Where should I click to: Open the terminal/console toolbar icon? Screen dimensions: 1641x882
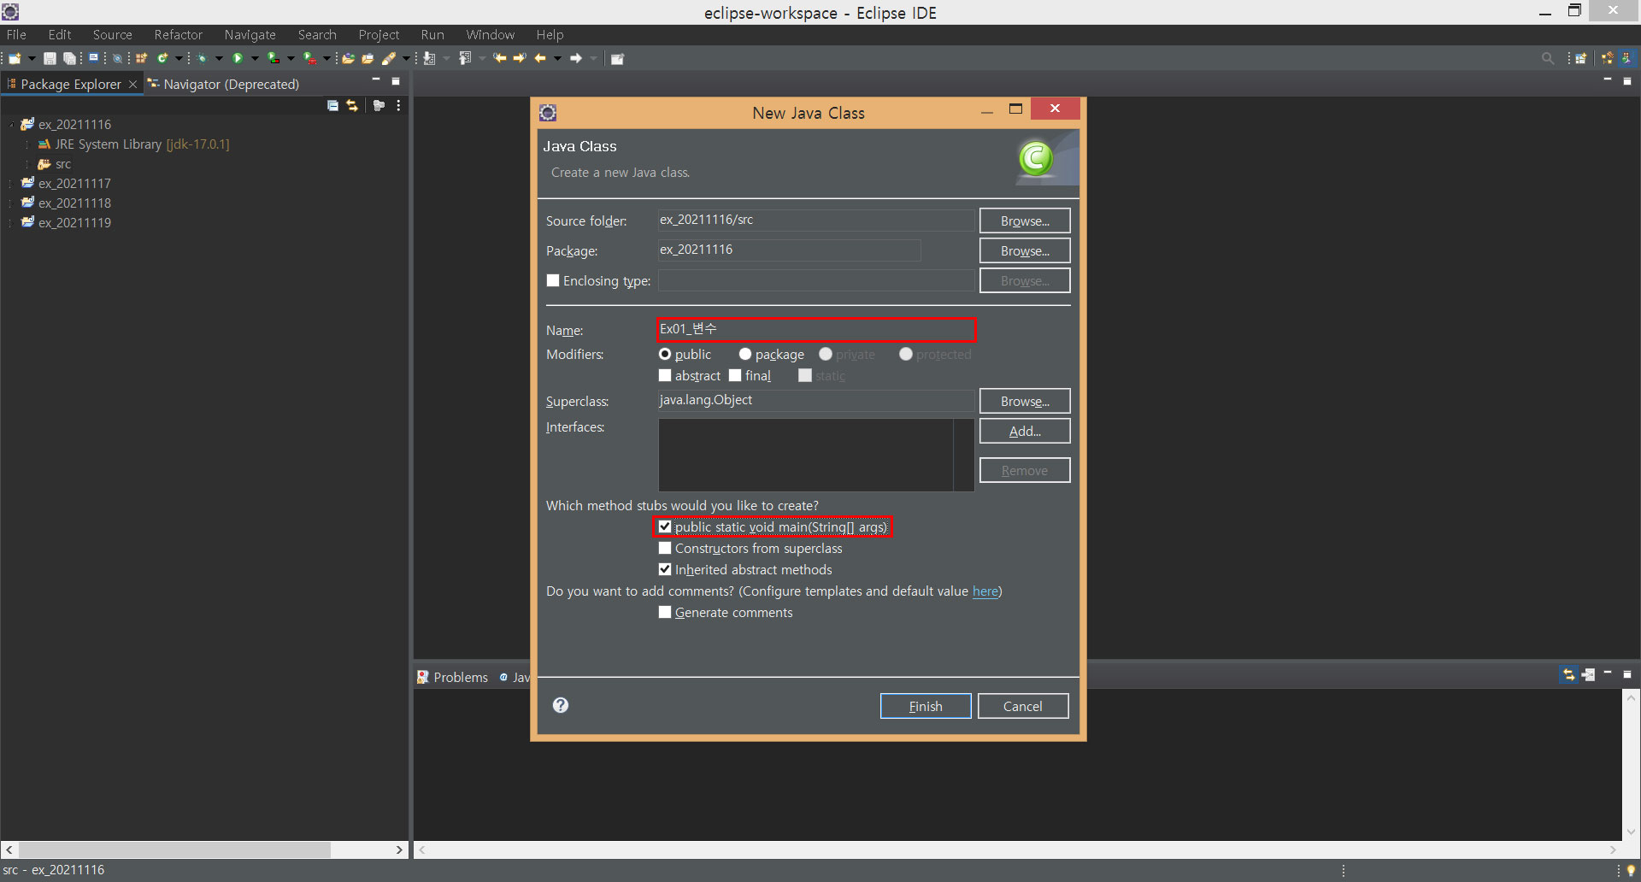point(93,57)
